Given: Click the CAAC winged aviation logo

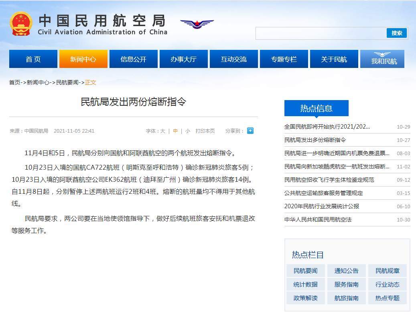Looking at the screenshot, I should 197,23.
